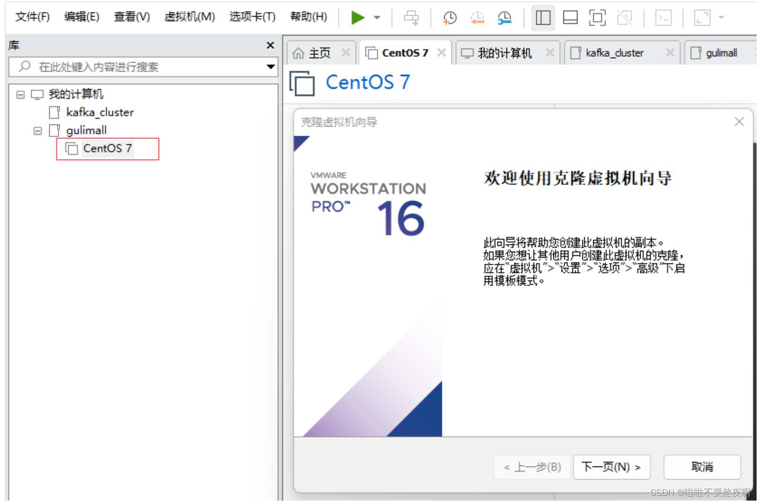758x502 pixels.
Task: Click 下一页(N) in the clone wizard
Action: [x=611, y=467]
